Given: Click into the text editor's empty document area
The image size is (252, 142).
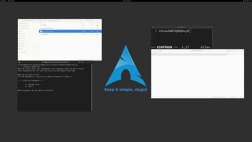Looking at the screenshot, I should [x=198, y=76].
